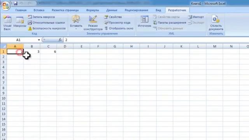Select row 10 header
249x140 pixels.
click(4, 98)
